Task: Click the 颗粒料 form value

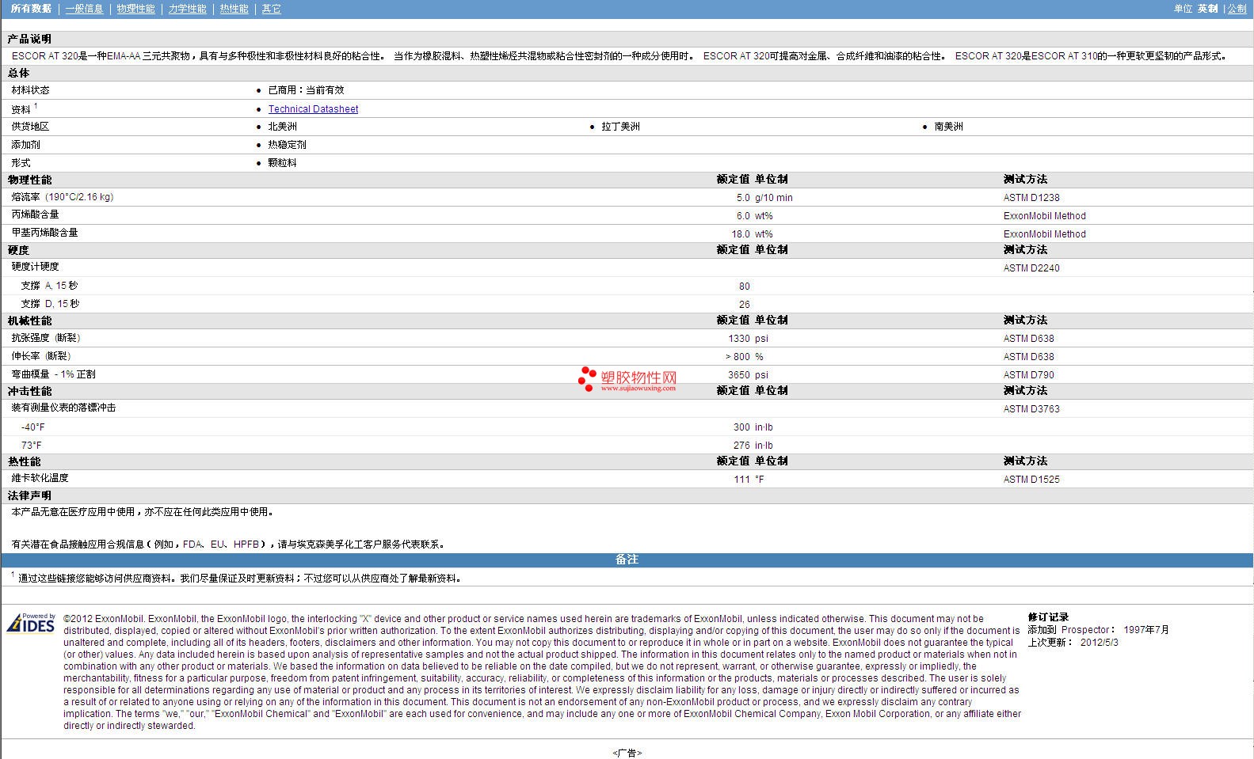Action: 282,163
